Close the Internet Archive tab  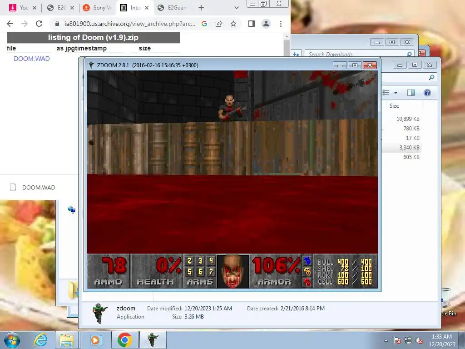tap(147, 8)
